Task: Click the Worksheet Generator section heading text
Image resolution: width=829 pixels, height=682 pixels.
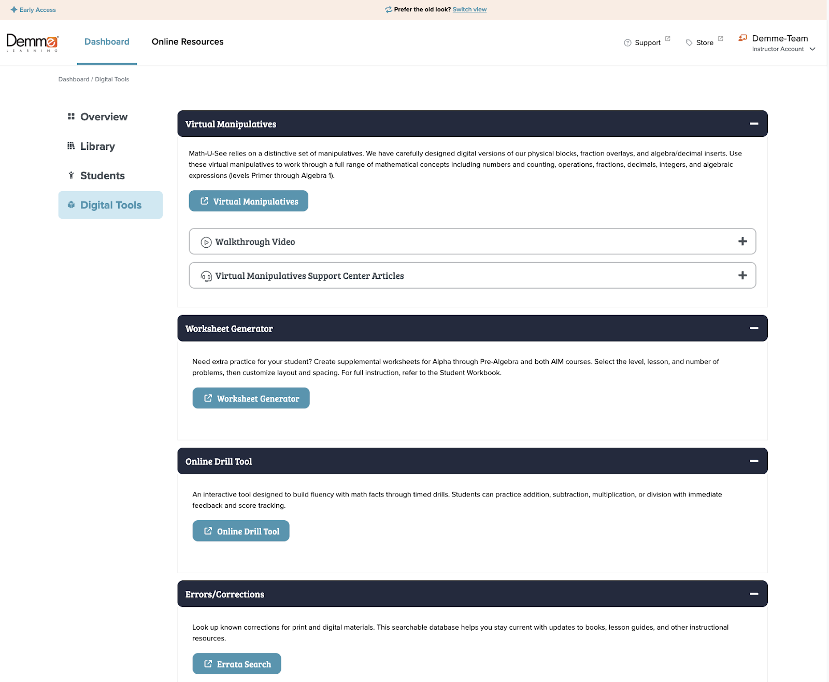Action: click(x=229, y=329)
